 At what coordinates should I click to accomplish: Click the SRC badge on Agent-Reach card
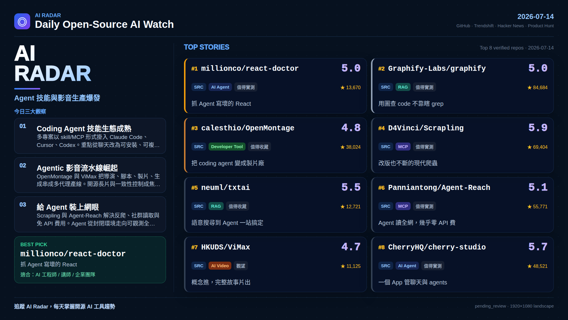coord(386,206)
